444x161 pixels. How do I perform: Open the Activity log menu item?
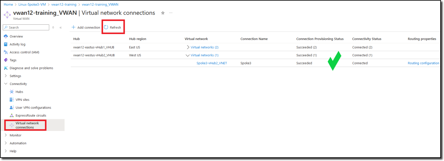pos(17,44)
